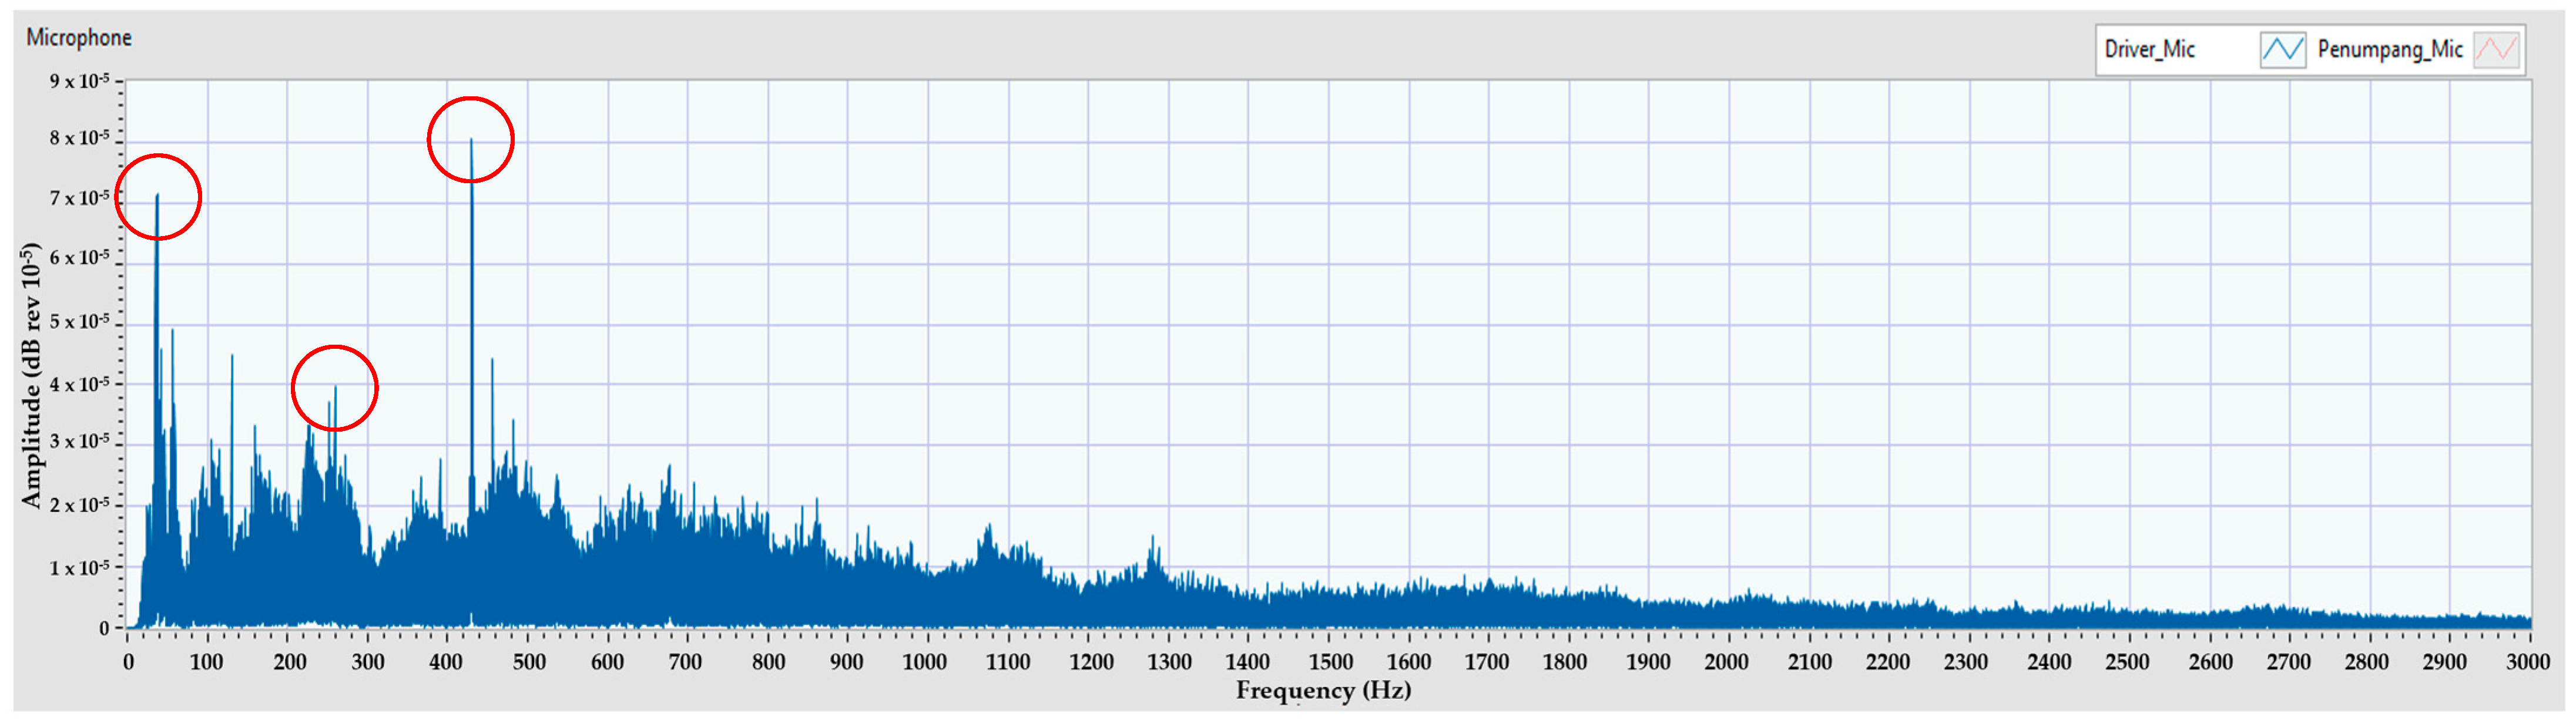Click the Frequency (Hz) axis title
This screenshot has height=727, width=2576.
(1323, 691)
